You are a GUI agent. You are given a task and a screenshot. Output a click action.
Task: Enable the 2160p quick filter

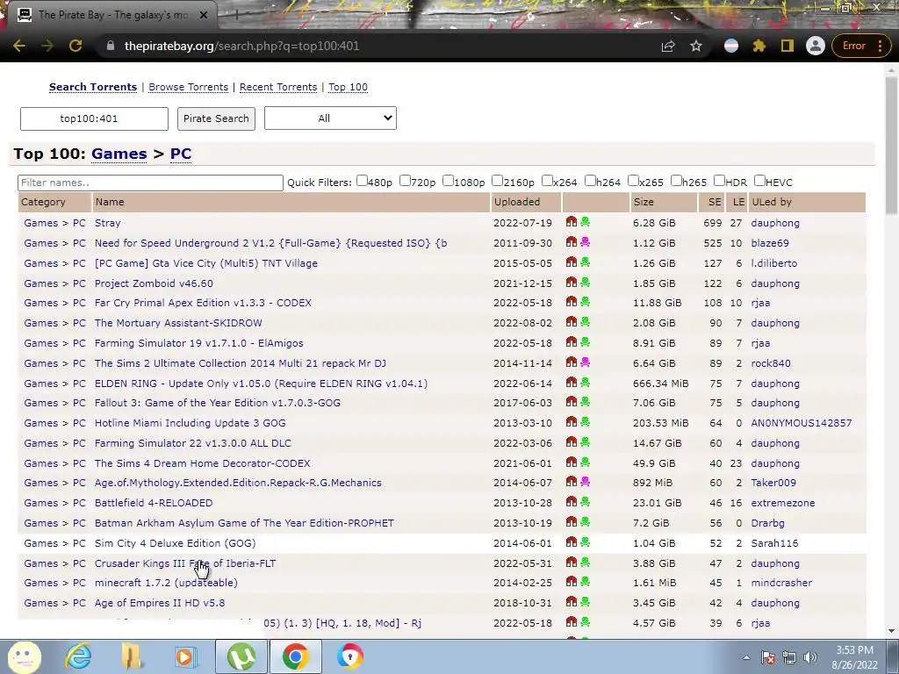[497, 181]
